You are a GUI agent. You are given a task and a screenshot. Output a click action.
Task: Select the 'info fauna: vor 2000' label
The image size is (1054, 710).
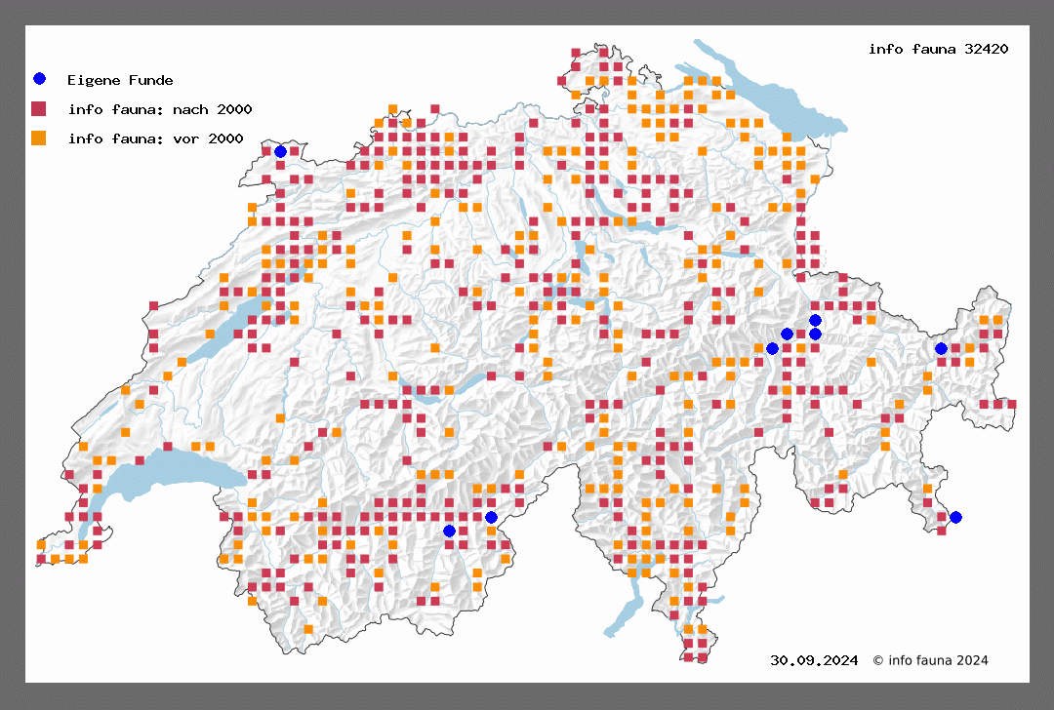pyautogui.click(x=155, y=138)
